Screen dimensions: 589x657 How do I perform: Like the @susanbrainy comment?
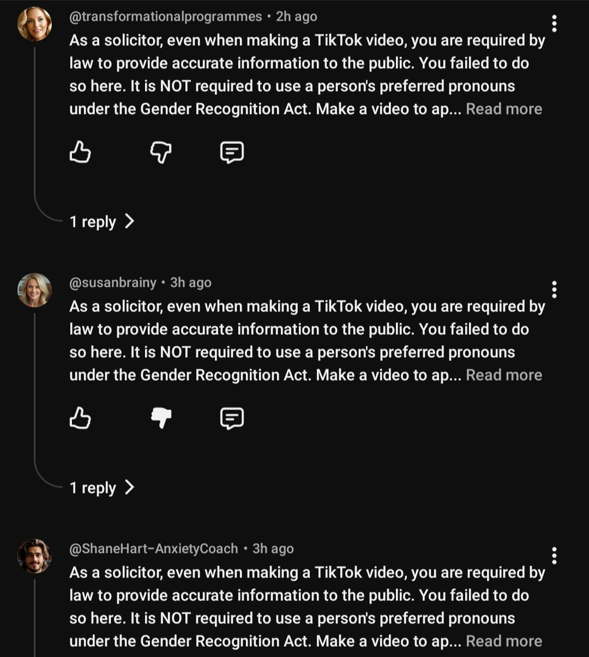click(x=80, y=418)
